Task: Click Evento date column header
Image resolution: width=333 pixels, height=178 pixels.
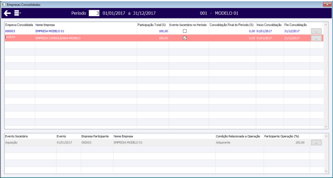Action: pos(61,136)
